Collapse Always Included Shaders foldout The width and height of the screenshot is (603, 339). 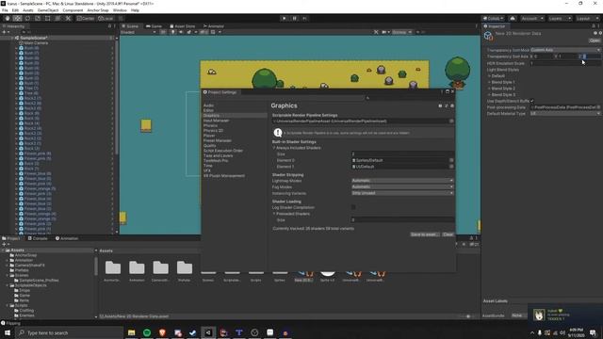pyautogui.click(x=274, y=148)
